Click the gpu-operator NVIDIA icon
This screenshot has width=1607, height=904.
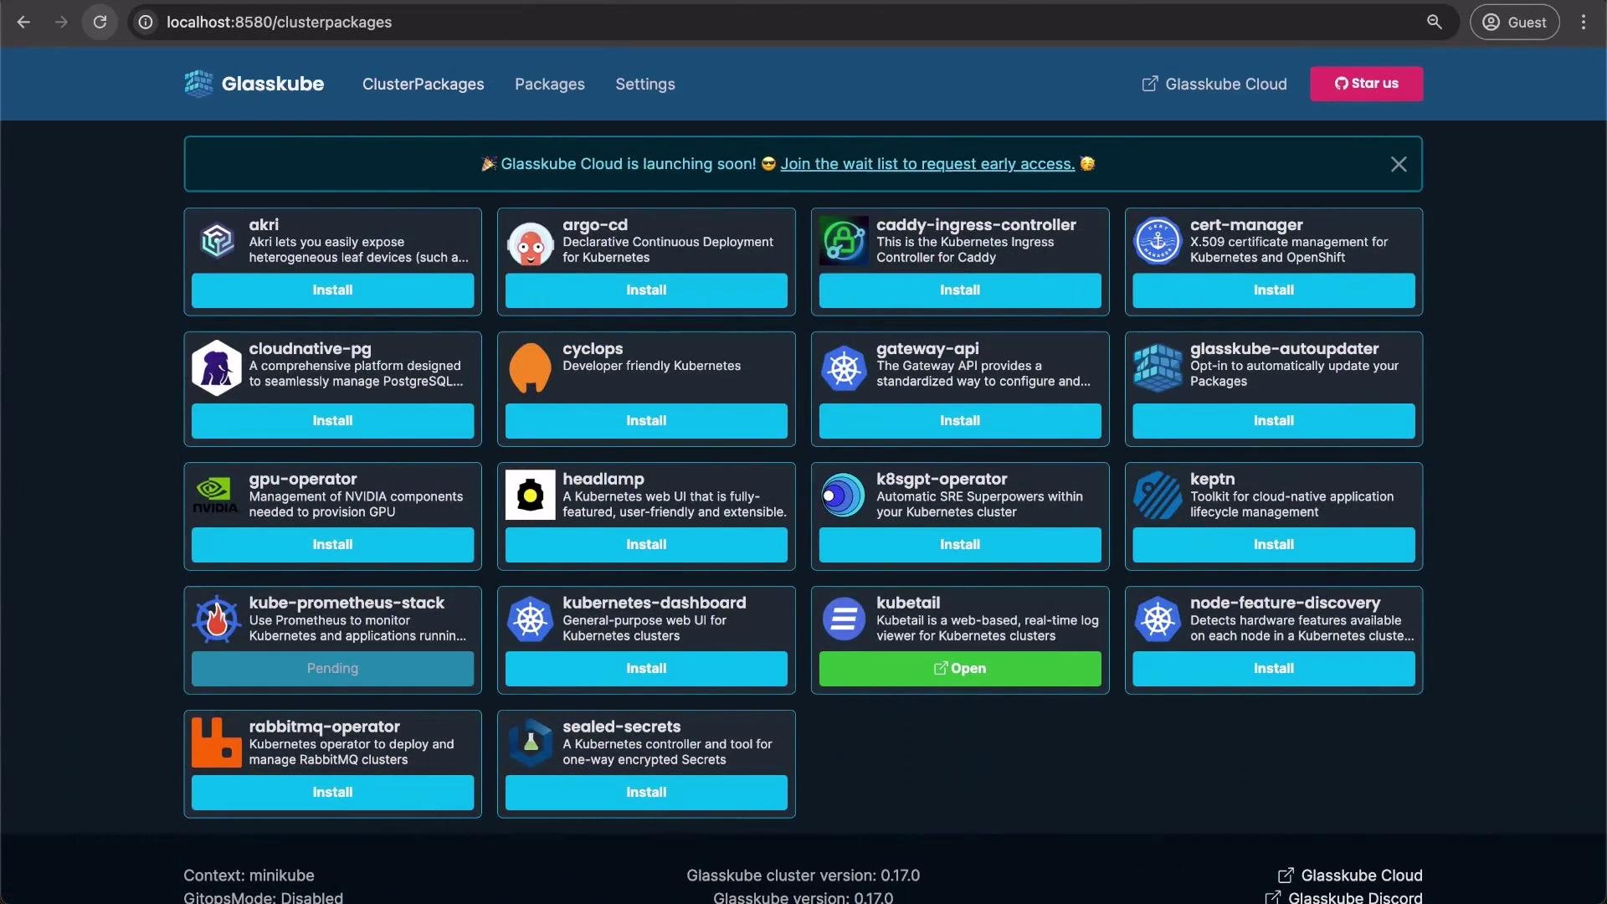(216, 495)
